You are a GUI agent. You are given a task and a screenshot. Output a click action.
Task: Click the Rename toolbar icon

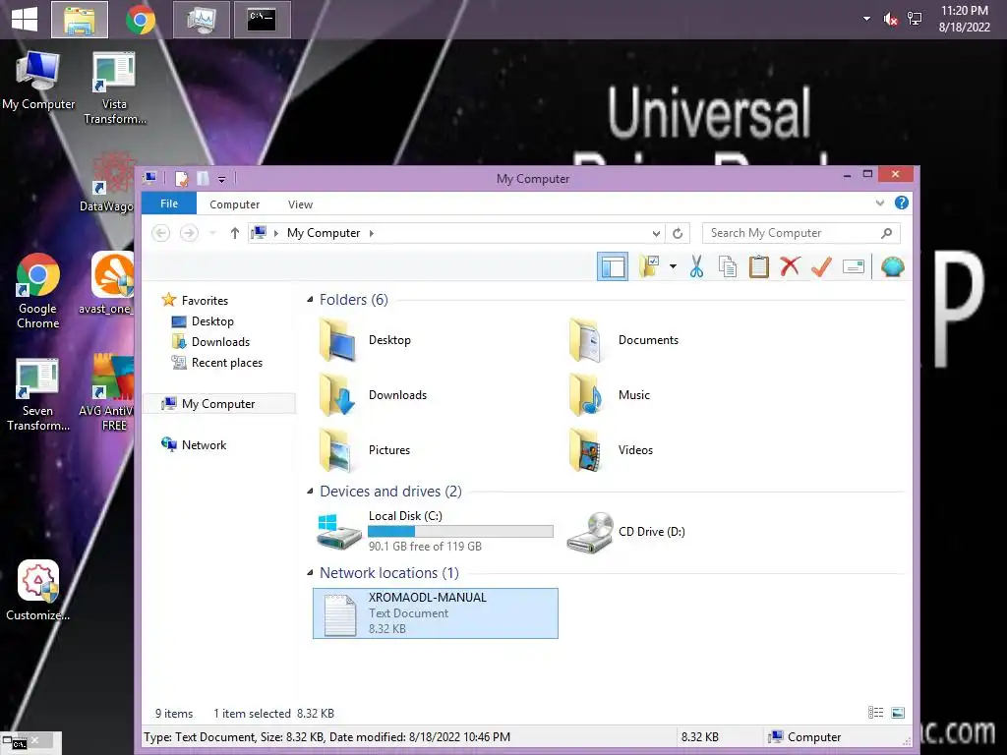pyautogui.click(x=854, y=266)
